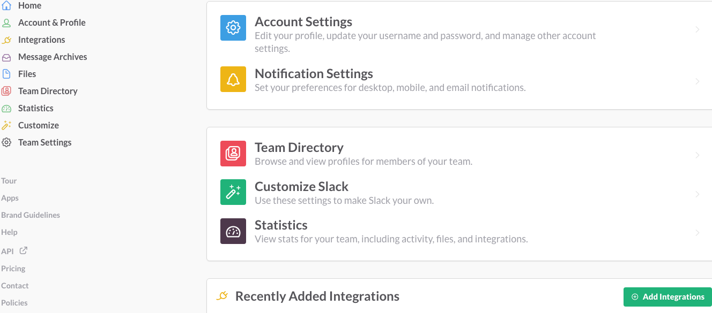This screenshot has height=313, width=712.
Task: Open Notification Settings via its right chevron
Action: pyautogui.click(x=698, y=81)
